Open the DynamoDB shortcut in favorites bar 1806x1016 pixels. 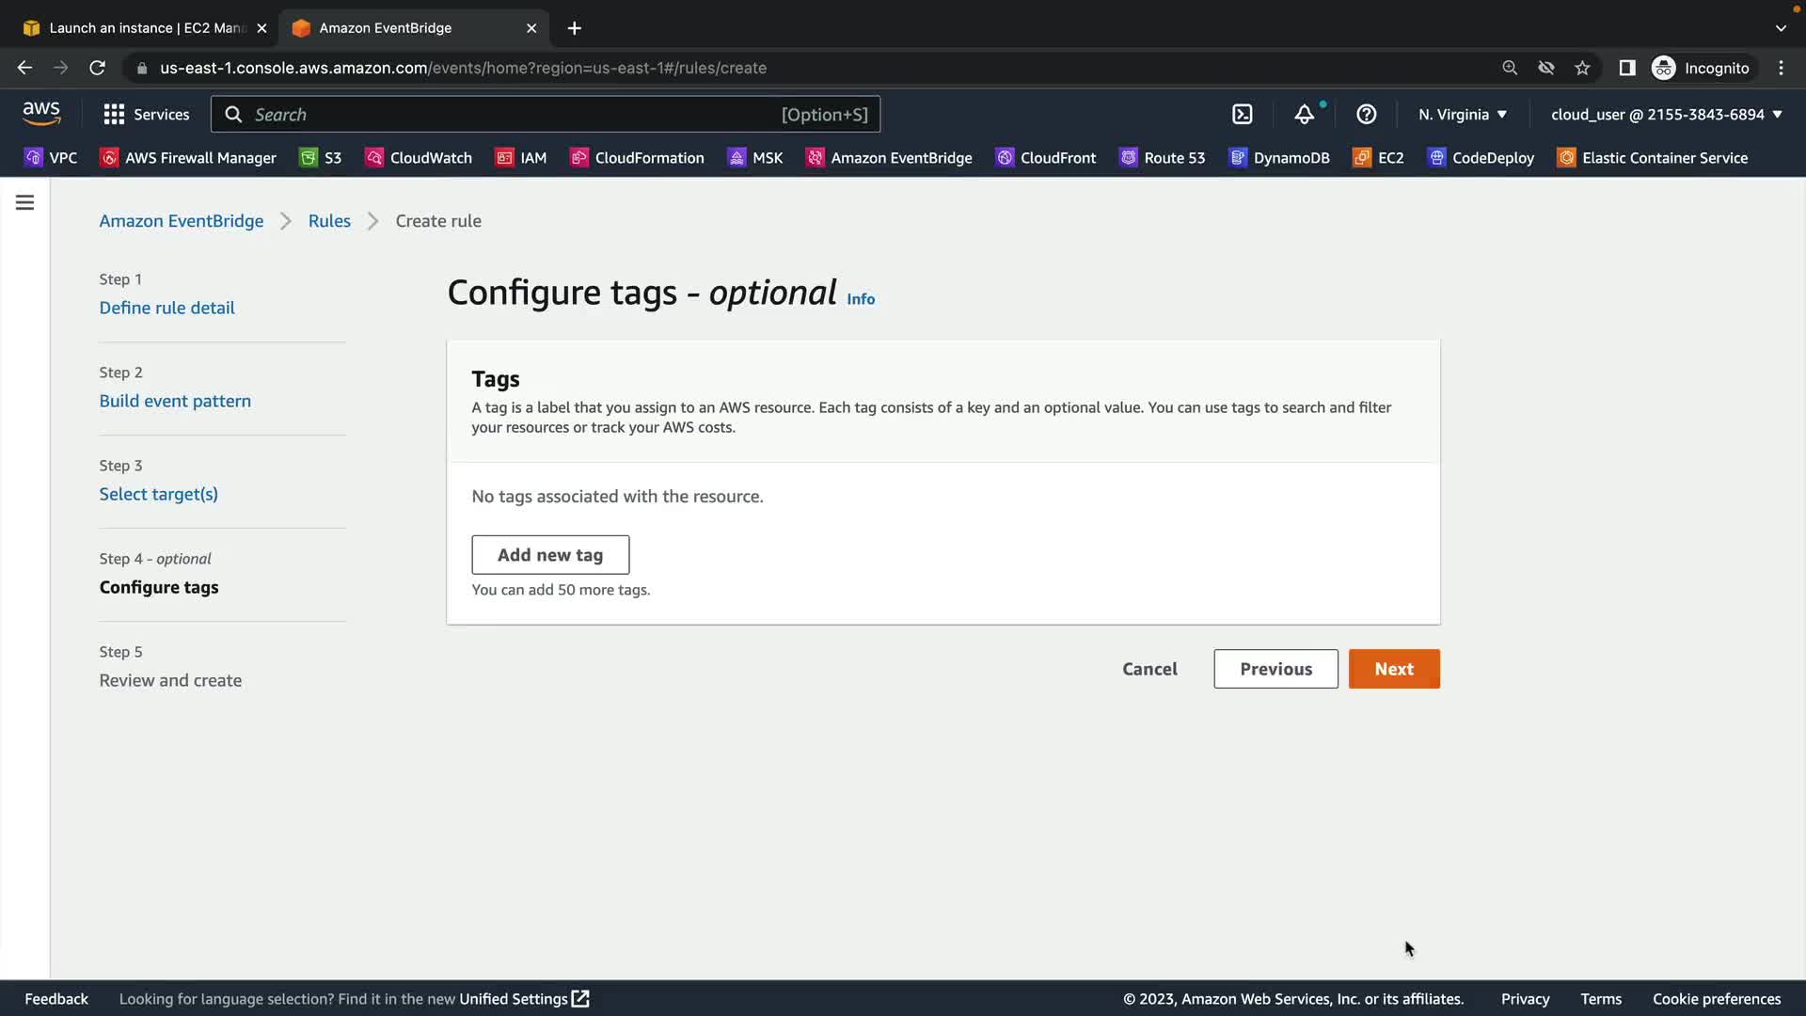coord(1279,158)
